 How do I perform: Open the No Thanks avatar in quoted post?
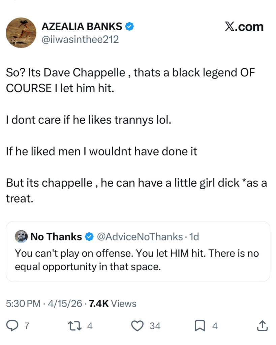click(21, 237)
